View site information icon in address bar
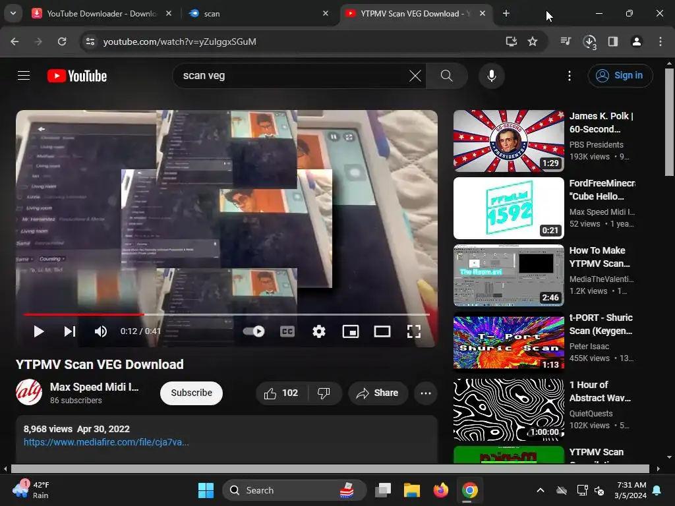Image resolution: width=675 pixels, height=506 pixels. coord(90,42)
